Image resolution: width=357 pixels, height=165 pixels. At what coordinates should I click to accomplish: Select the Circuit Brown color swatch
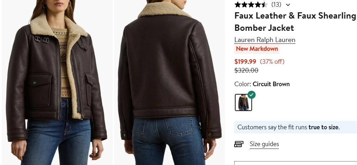[243, 102]
